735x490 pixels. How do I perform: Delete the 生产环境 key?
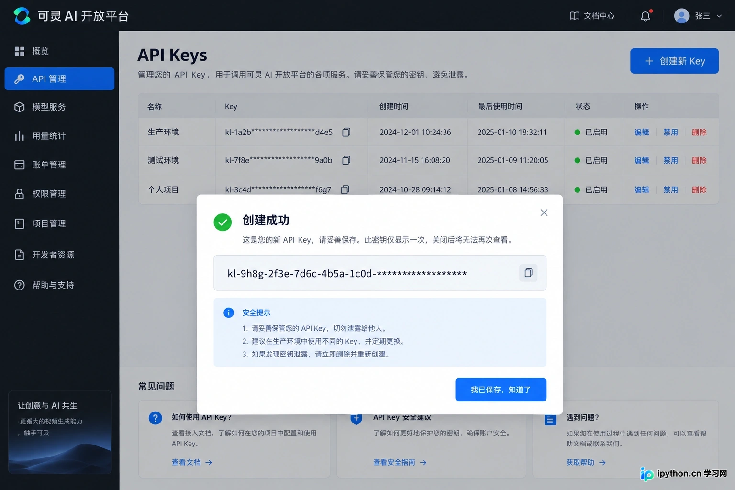click(x=699, y=132)
